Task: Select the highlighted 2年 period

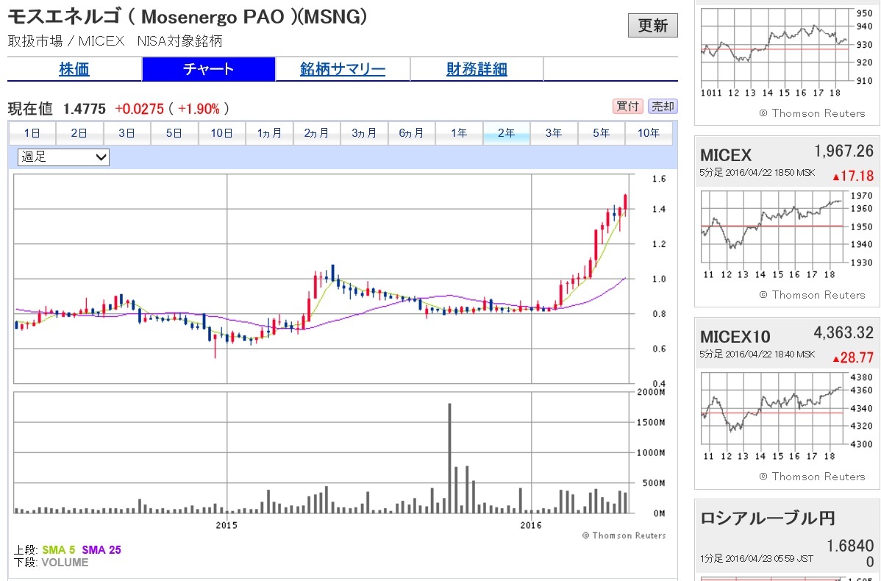Action: 506,133
